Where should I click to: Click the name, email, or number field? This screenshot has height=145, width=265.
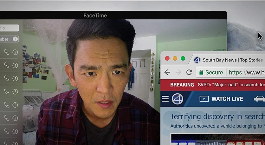[9, 39]
